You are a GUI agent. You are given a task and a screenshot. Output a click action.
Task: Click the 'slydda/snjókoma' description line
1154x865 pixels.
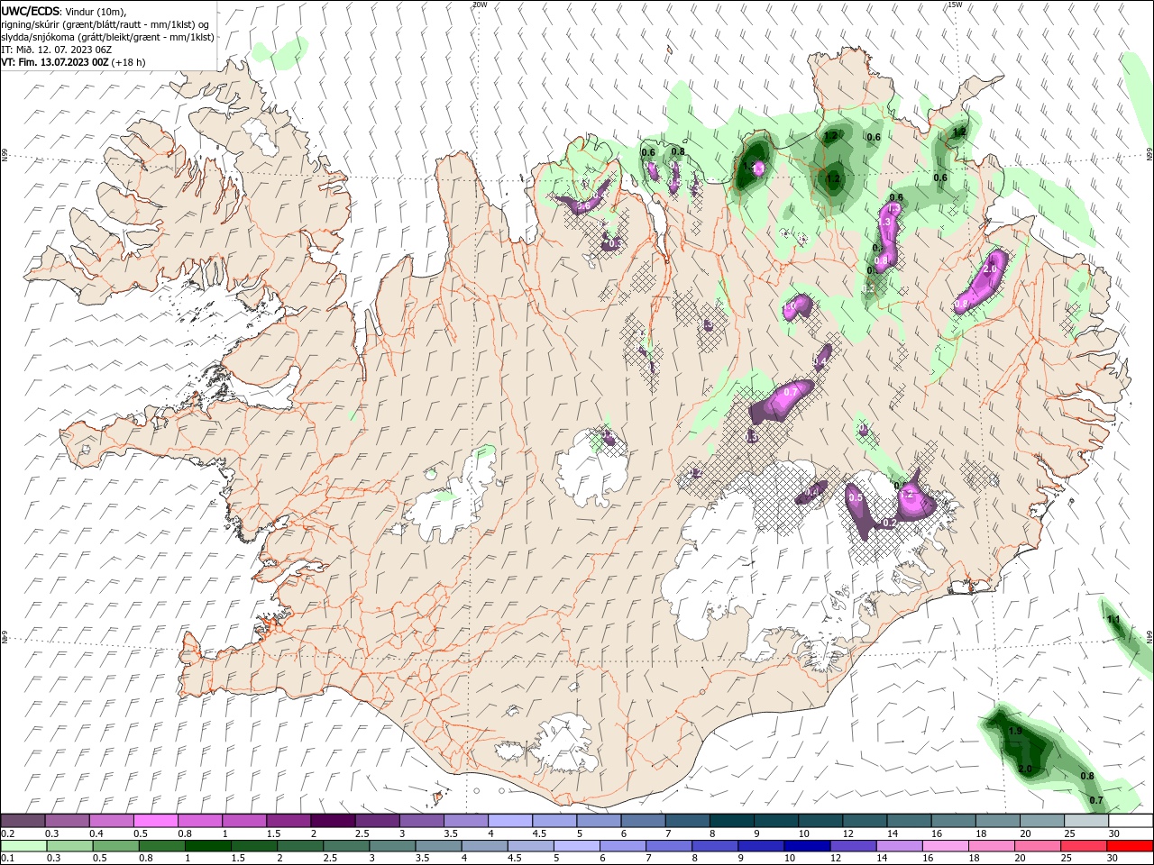pos(107,37)
